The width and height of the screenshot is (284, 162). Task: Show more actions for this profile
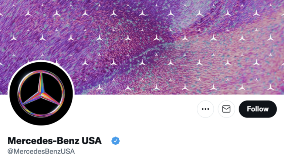pyautogui.click(x=205, y=109)
